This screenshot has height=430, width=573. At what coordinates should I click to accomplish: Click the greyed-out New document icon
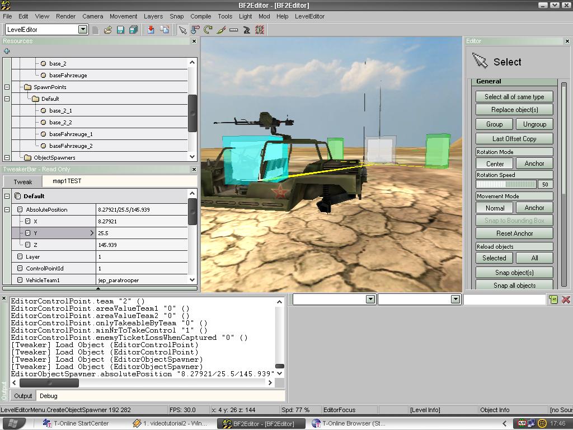[95, 30]
